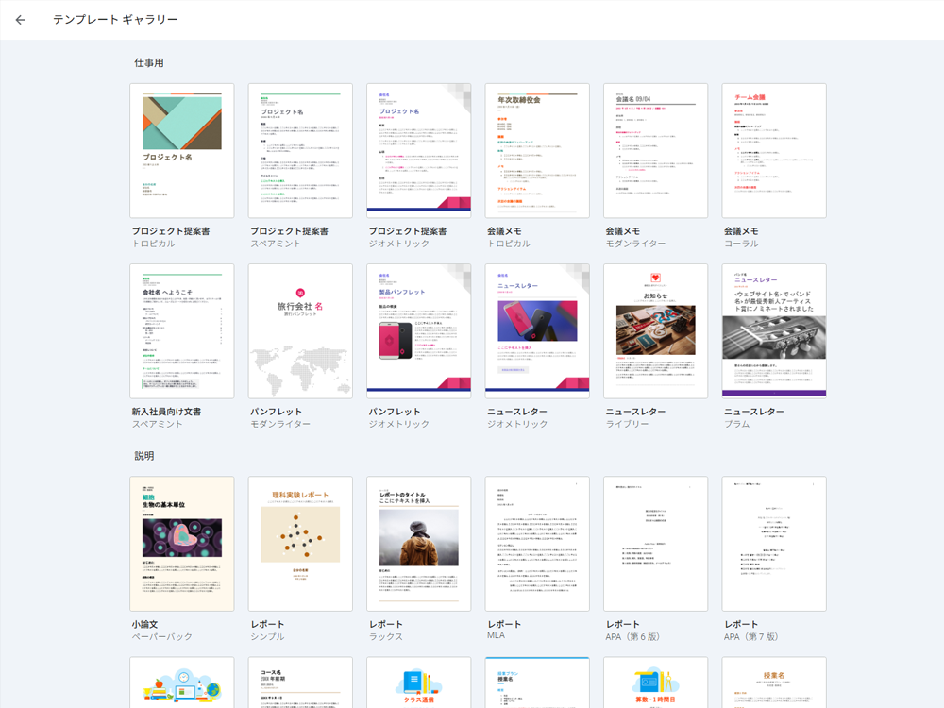The height and width of the screenshot is (708, 944).
Task: Click the コース名 syllabus template thumbnail
Action: tap(300, 683)
